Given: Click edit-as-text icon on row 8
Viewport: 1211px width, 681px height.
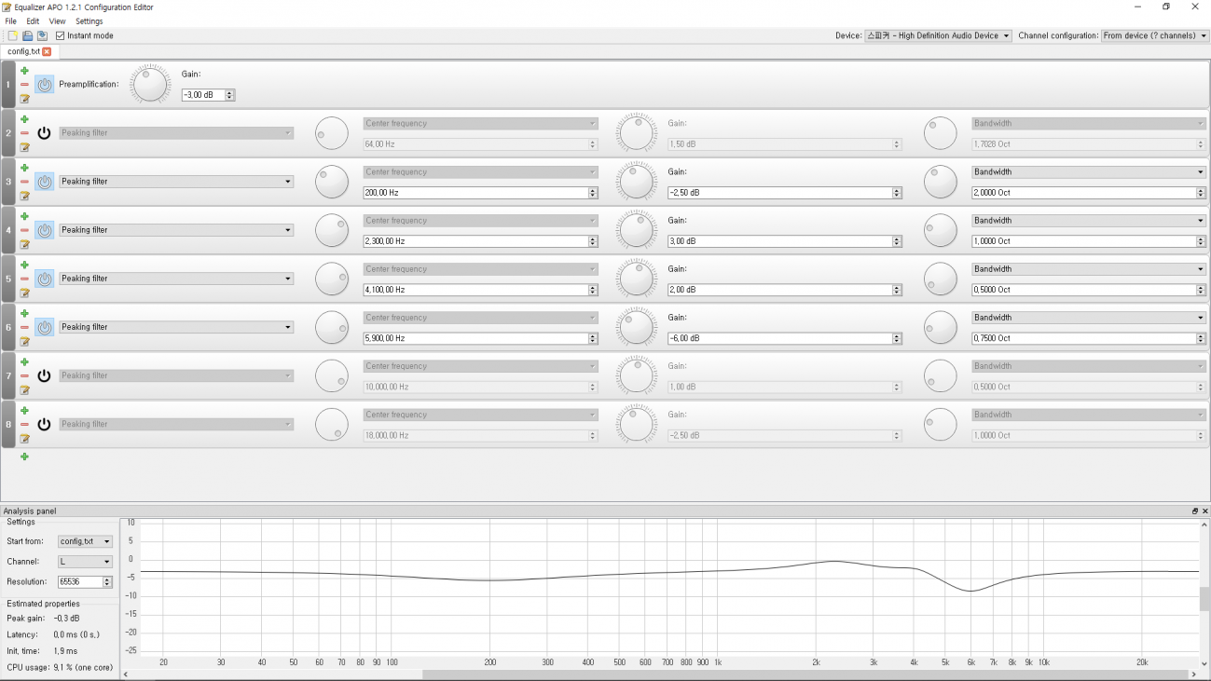Looking at the screenshot, I should pyautogui.click(x=24, y=438).
